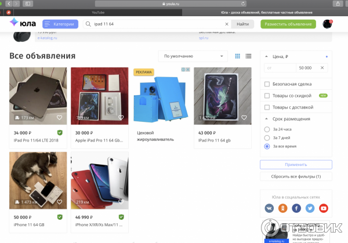Click Разместить объявление button
The height and width of the screenshot is (243, 348).
[x=288, y=24]
